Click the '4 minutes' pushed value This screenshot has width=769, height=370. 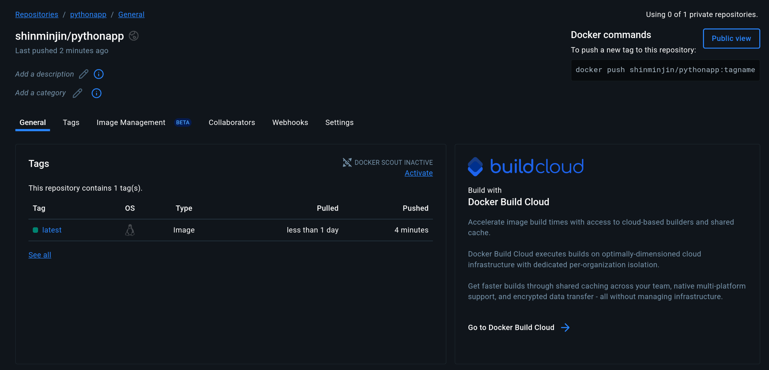412,230
